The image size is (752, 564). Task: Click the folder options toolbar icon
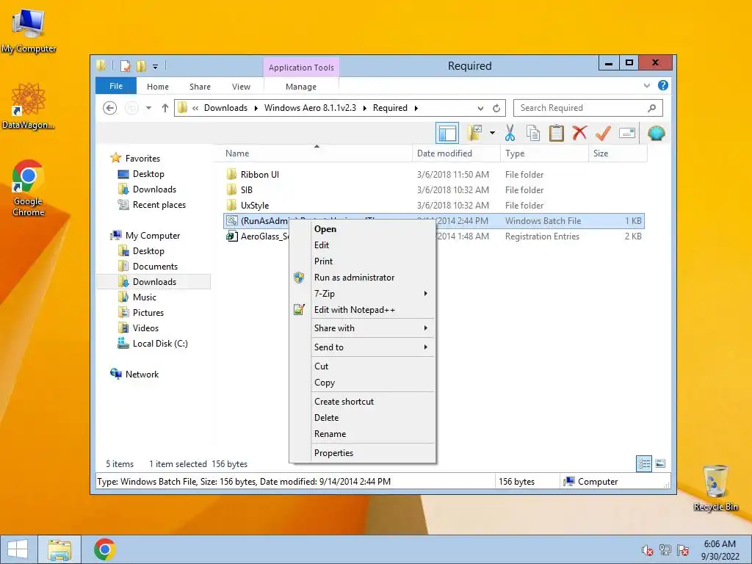tap(475, 133)
